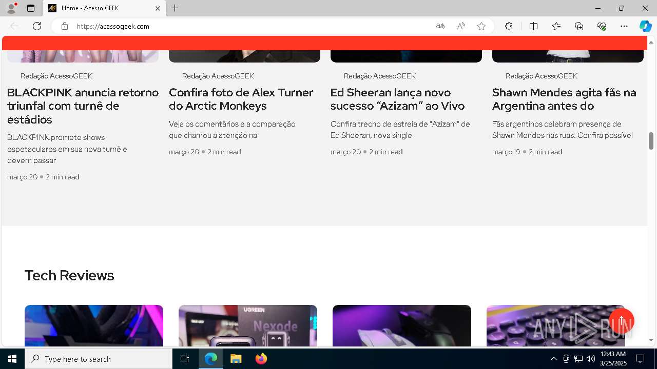Click the Shawn Mendes março 19 date
Image resolution: width=657 pixels, height=369 pixels.
pos(506,152)
